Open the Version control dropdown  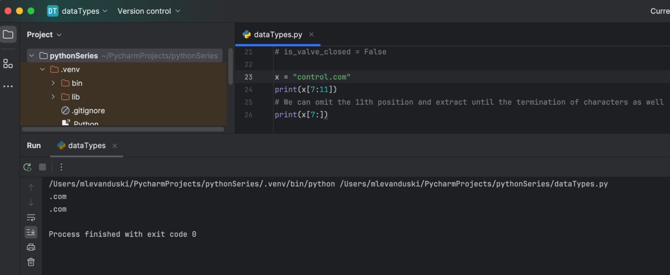coord(149,11)
